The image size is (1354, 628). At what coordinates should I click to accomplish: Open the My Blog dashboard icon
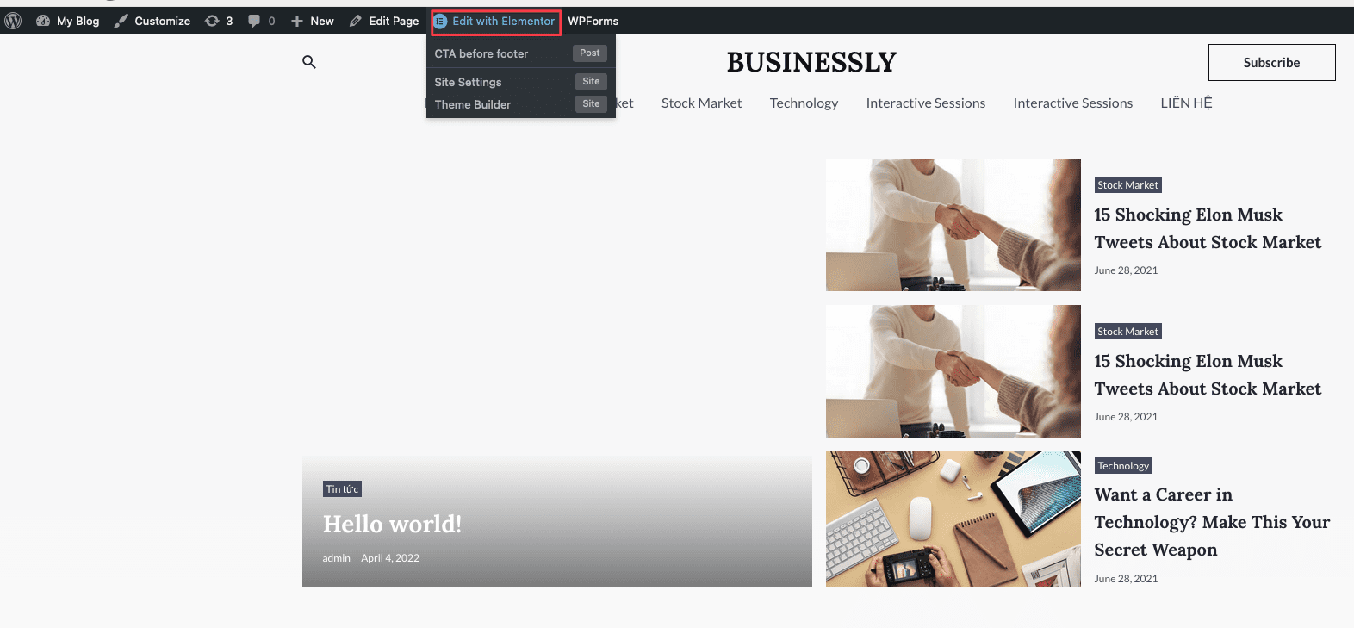(x=43, y=21)
